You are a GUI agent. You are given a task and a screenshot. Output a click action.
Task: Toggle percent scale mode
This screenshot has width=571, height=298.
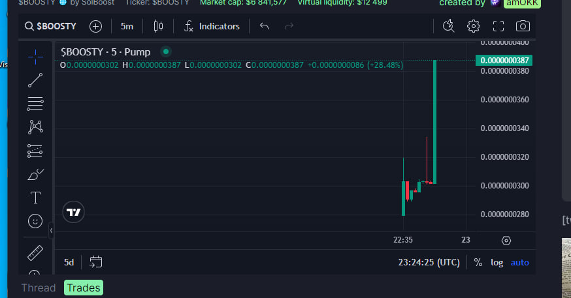click(x=478, y=262)
